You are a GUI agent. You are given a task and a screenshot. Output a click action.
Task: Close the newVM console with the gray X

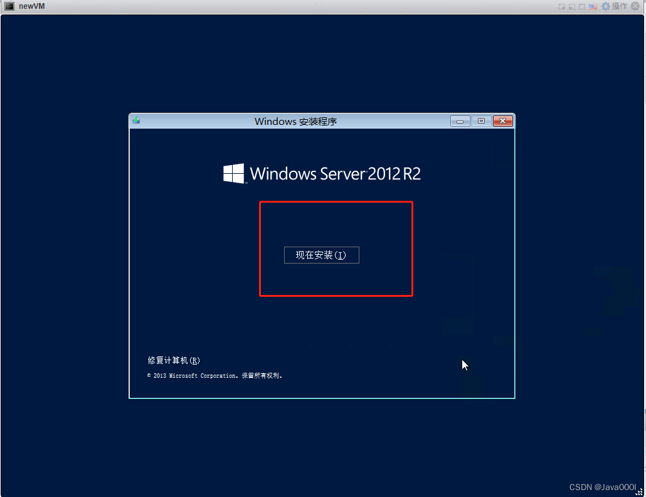coord(635,6)
